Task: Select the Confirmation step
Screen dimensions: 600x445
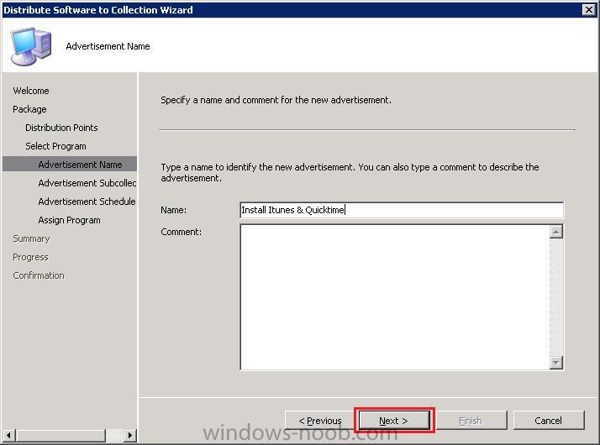Action: coord(39,275)
